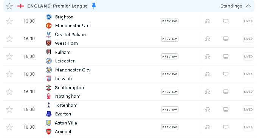The width and height of the screenshot is (259, 138).
Task: Open the Manchester Utd team name row
Action: click(x=68, y=26)
